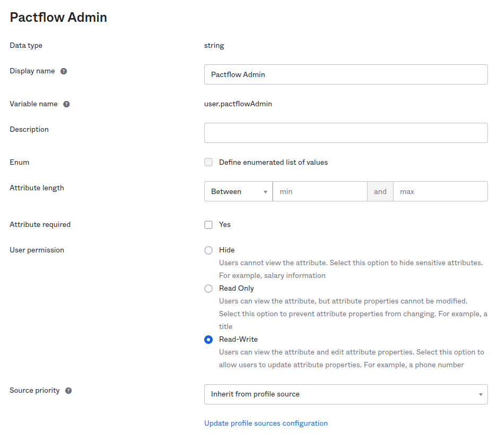The height and width of the screenshot is (439, 497).
Task: Click the max attribute length field
Action: point(440,191)
